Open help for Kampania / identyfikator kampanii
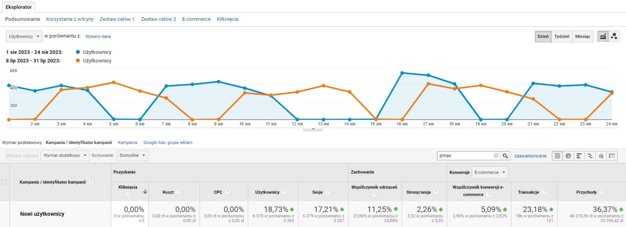The image size is (626, 227). pyautogui.click(x=91, y=182)
